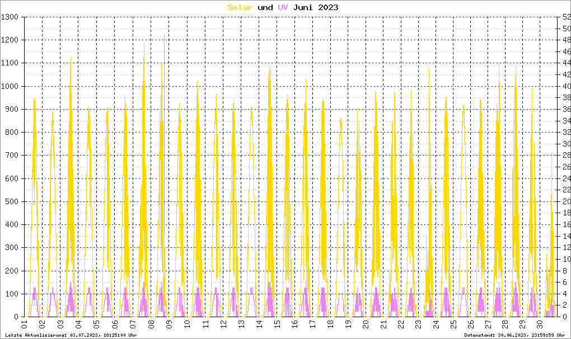This screenshot has width=571, height=339.
Task: Click the 100 label on left axis
Action: pos(12,294)
